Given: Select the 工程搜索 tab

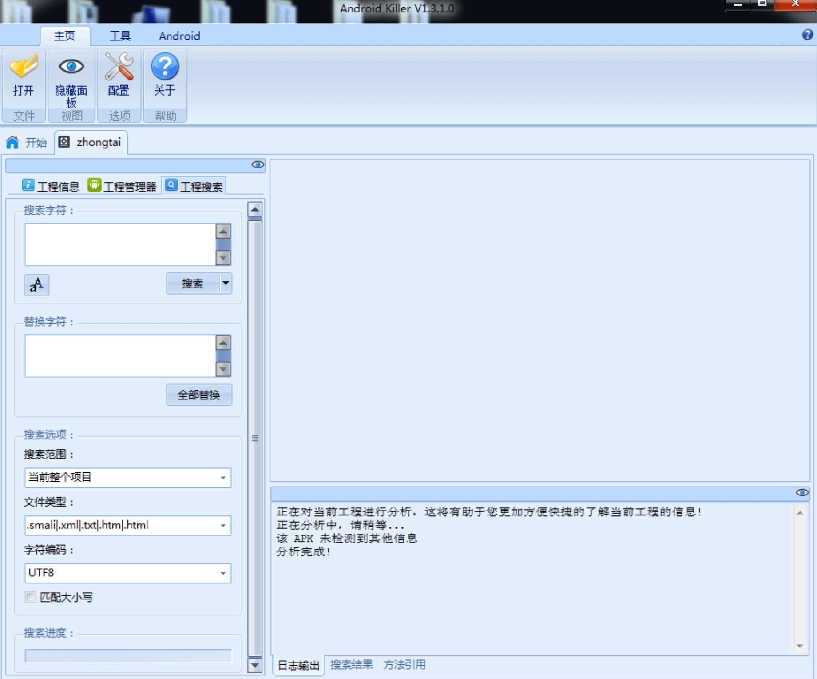Looking at the screenshot, I should coord(194,186).
